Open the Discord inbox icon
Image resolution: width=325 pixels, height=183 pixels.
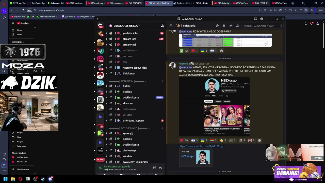pos(255,19)
